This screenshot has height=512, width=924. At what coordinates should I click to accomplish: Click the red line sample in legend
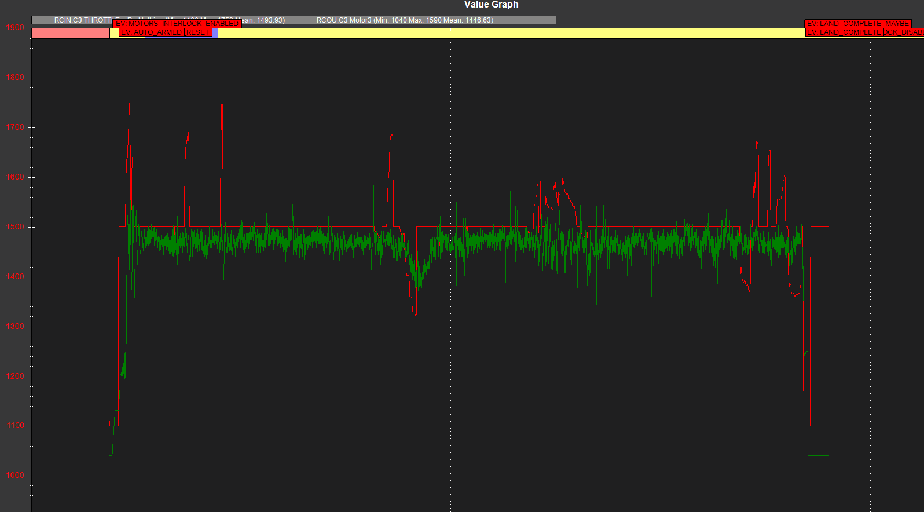tap(42, 20)
